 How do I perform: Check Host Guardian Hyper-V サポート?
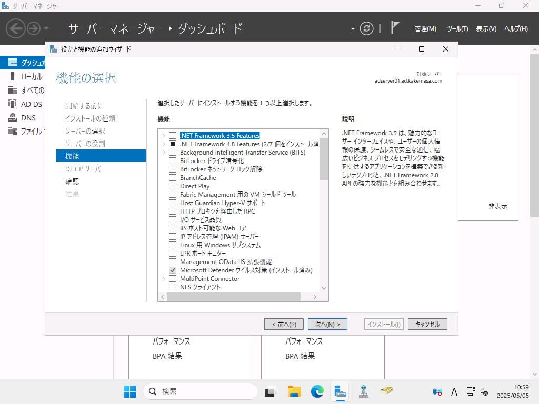point(173,203)
